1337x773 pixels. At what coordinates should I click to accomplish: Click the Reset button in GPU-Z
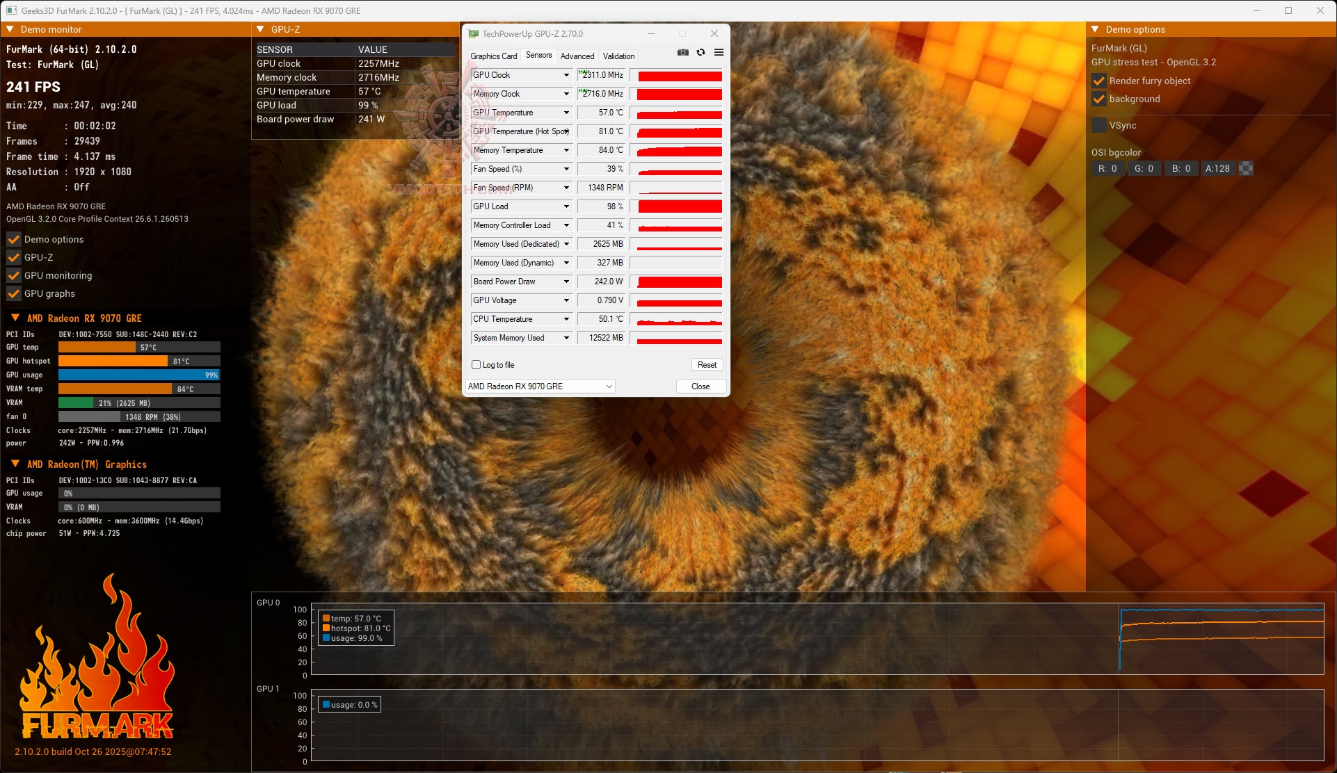click(x=707, y=365)
